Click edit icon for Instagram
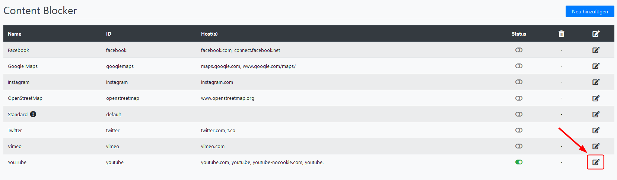The height and width of the screenshot is (180, 617). tap(596, 82)
